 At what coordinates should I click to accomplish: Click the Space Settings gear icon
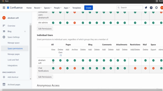[x=4, y=37]
